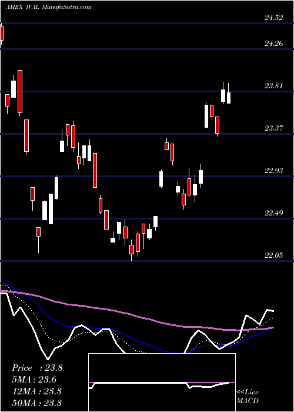The image size is (294, 412).
Task: Click the Price : 23.8 readout
Action: pos(37,368)
